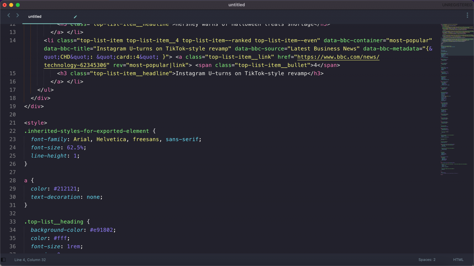The image size is (474, 266).
Task: Click the #e91802 background color value
Action: pyautogui.click(x=102, y=230)
